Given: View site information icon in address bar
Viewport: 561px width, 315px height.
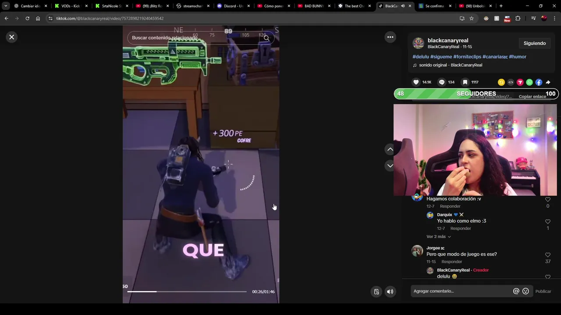Looking at the screenshot, I should 50,18.
